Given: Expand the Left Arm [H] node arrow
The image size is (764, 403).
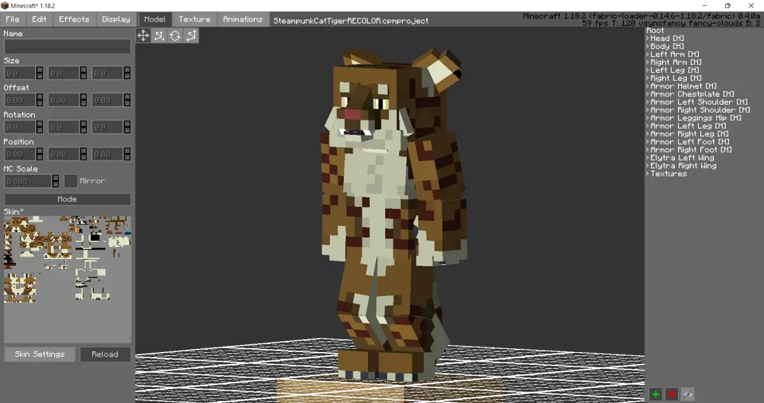Looking at the screenshot, I should pyautogui.click(x=647, y=54).
